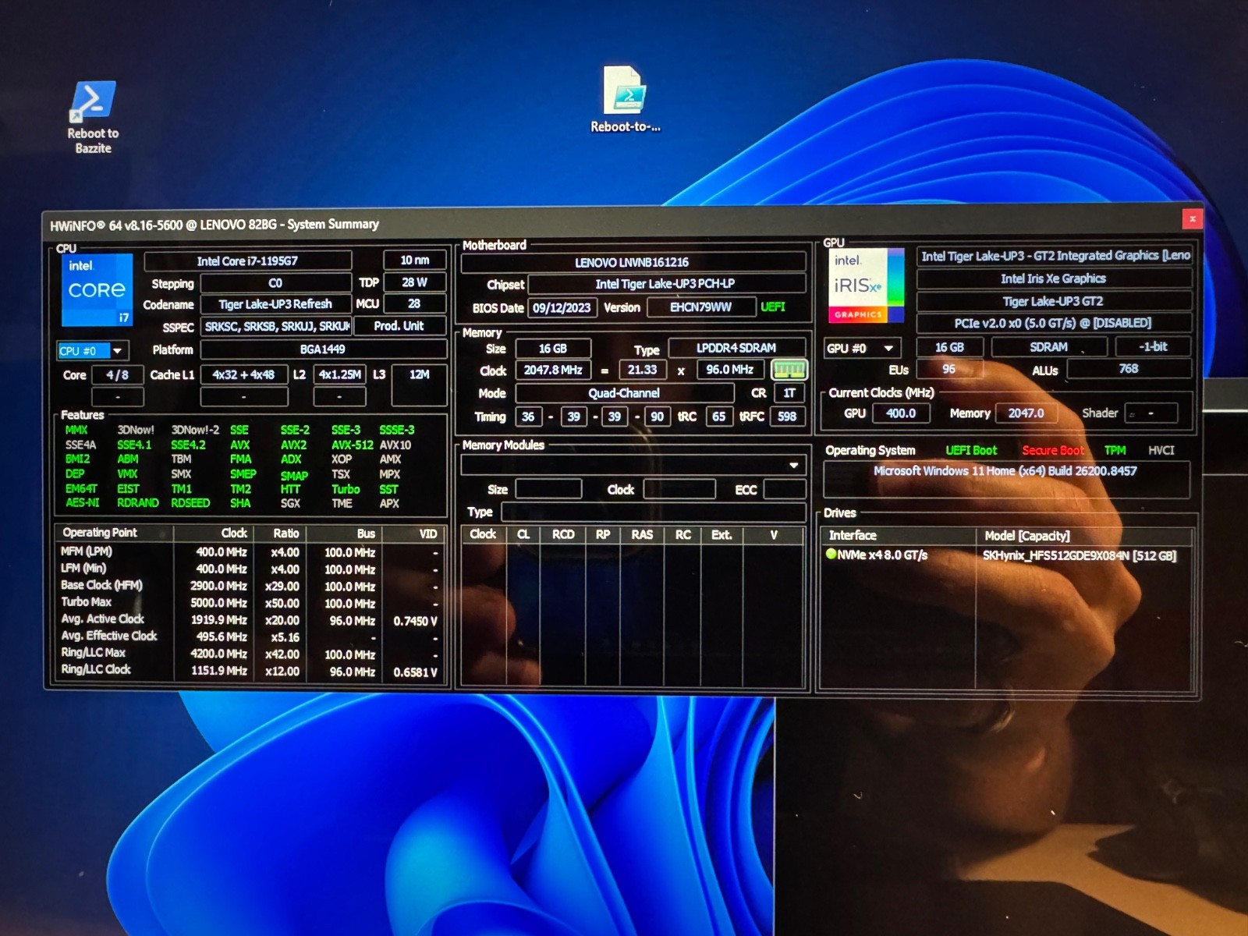The width and height of the screenshot is (1248, 936).
Task: Click the Prod. Unit field
Action: tap(399, 326)
